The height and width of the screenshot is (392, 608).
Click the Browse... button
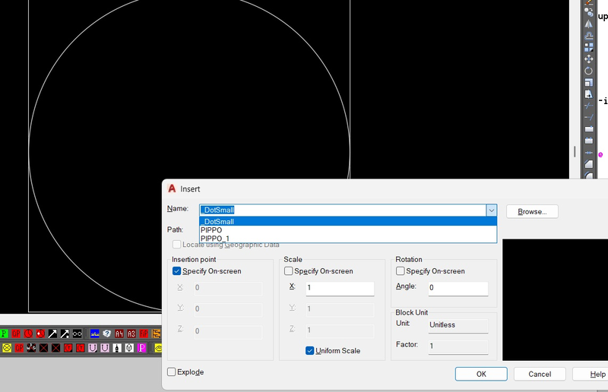(x=532, y=211)
